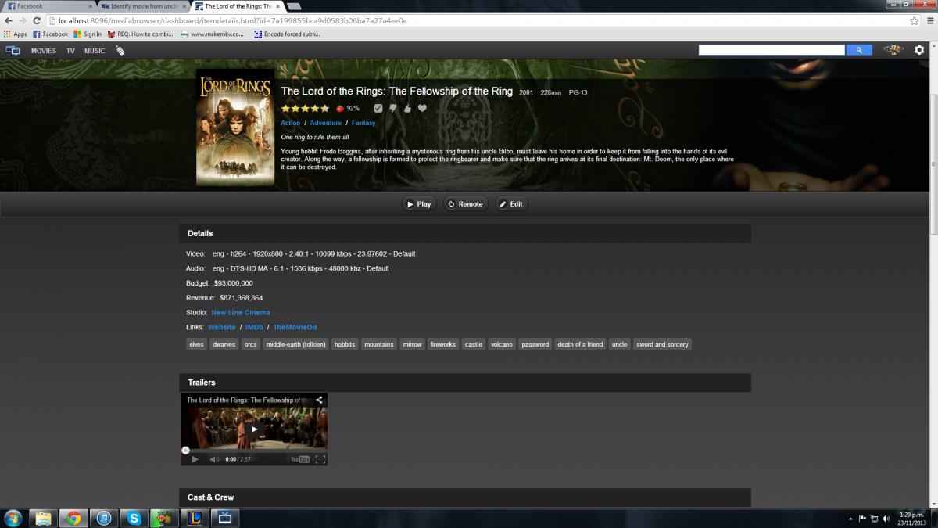The image size is (938, 528).
Task: Click the Remote button
Action: pos(465,203)
